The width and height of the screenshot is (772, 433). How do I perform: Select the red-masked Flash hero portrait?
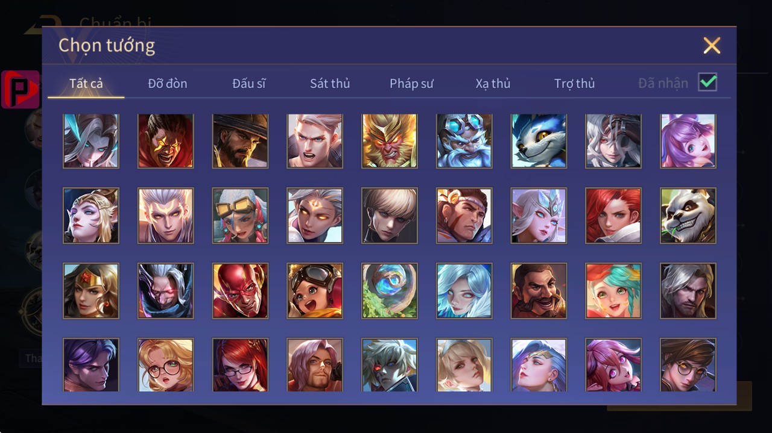(x=240, y=291)
